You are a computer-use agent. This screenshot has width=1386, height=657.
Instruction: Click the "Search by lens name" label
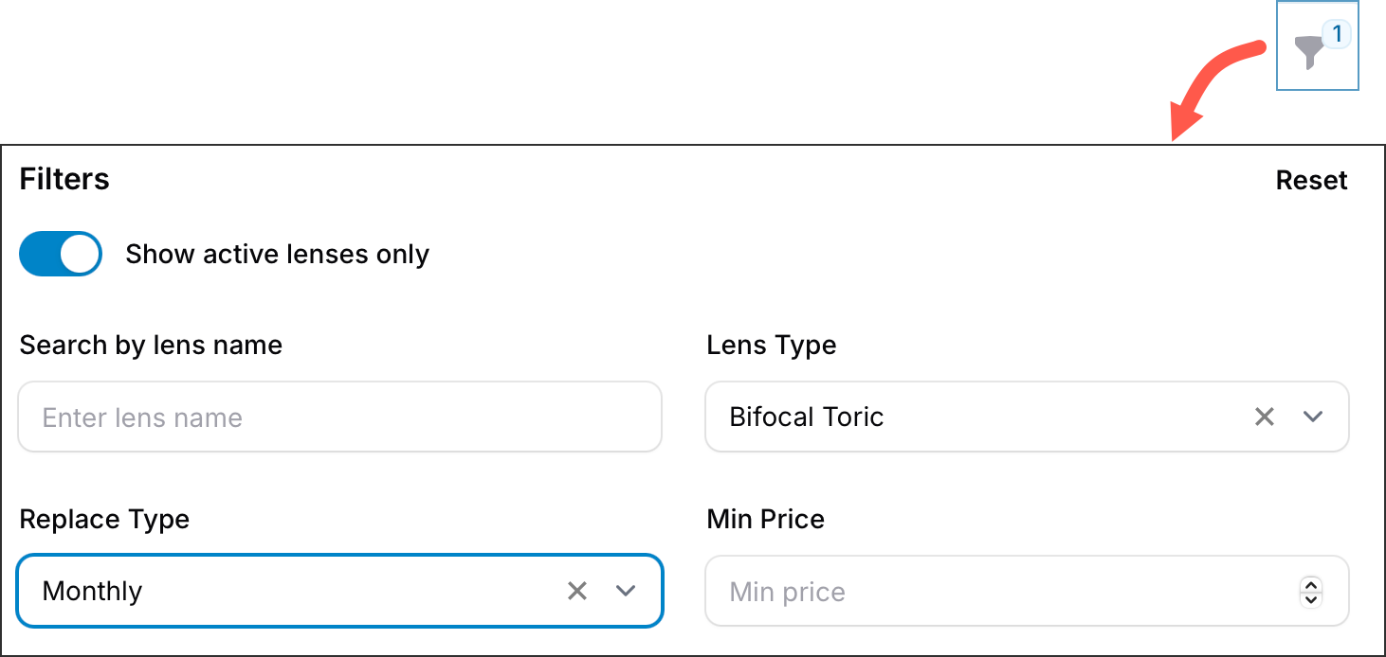[151, 345]
